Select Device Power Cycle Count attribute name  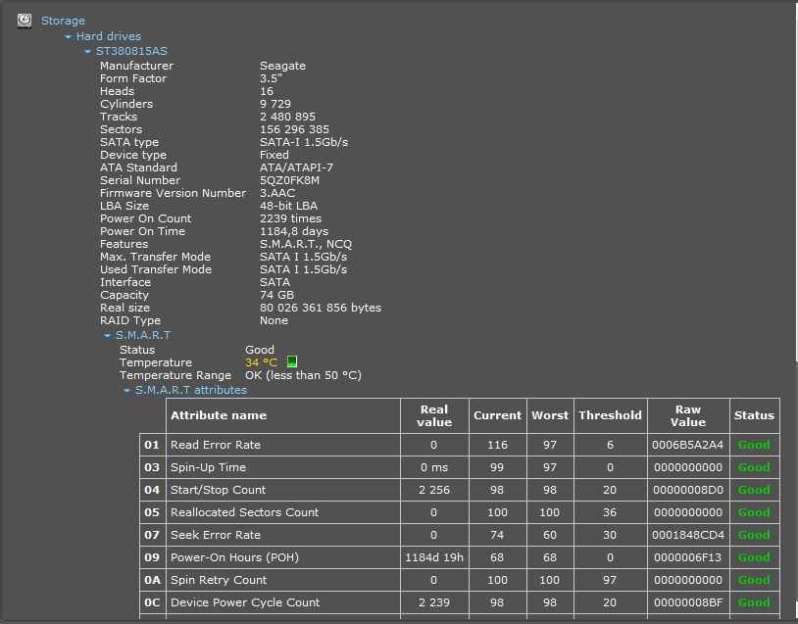[245, 602]
